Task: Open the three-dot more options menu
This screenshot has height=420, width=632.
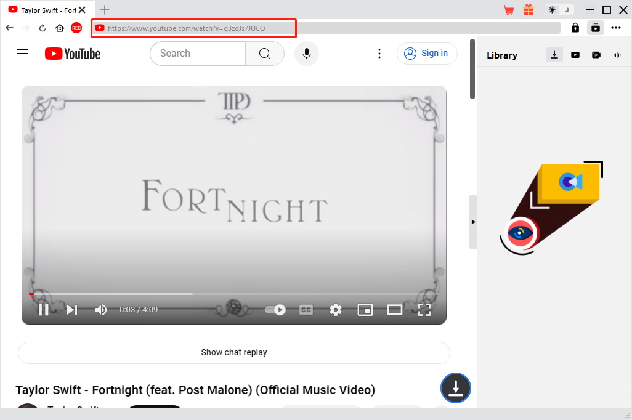Action: pyautogui.click(x=616, y=28)
